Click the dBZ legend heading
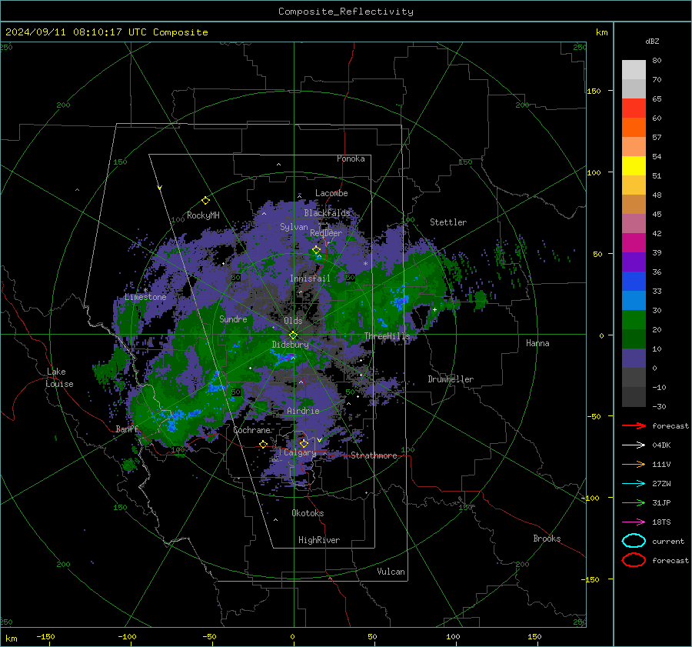 click(x=652, y=41)
